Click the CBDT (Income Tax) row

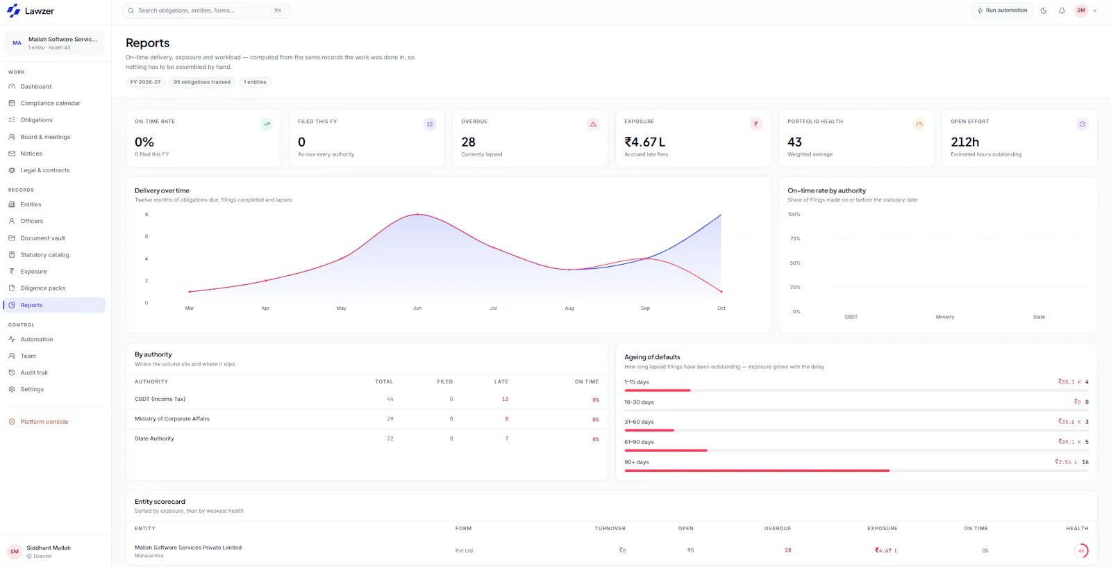pos(367,400)
